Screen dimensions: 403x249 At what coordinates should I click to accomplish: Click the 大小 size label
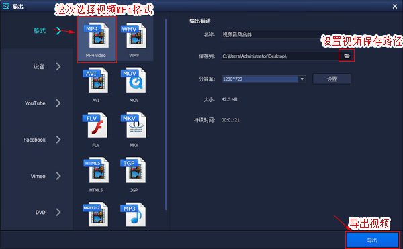point(209,99)
